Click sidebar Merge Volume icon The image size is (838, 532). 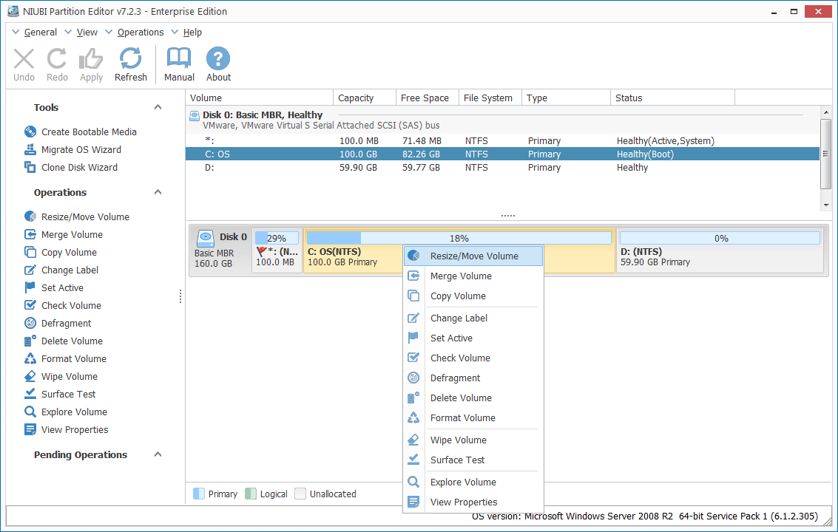click(x=30, y=234)
